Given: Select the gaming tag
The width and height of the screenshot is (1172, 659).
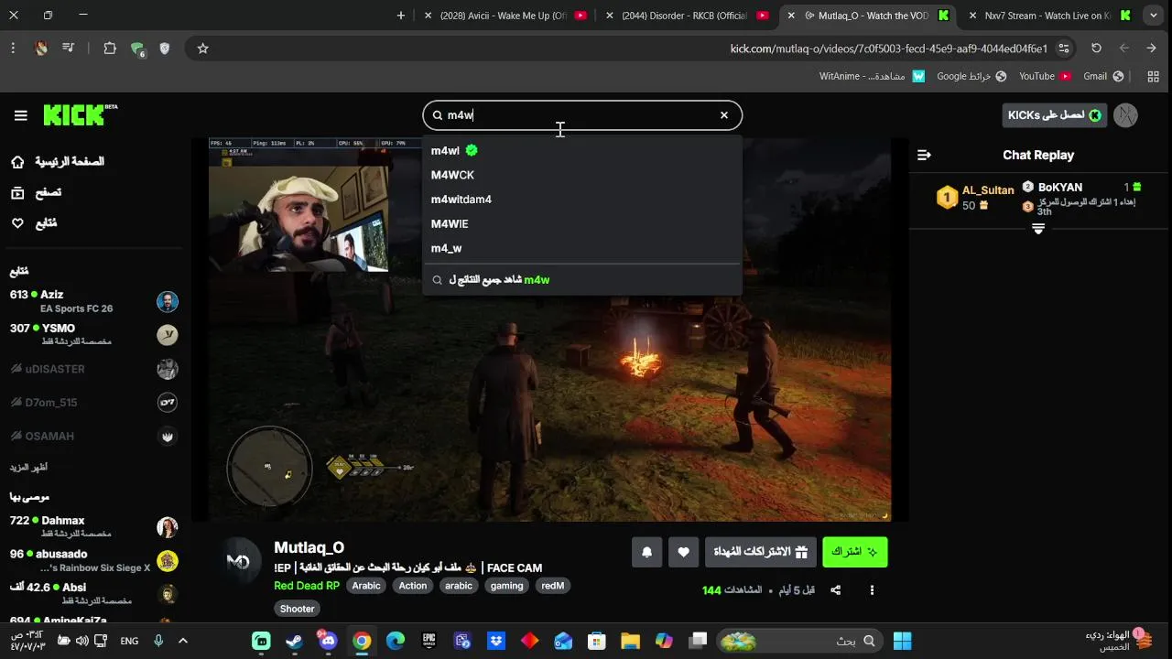Looking at the screenshot, I should pyautogui.click(x=506, y=586).
